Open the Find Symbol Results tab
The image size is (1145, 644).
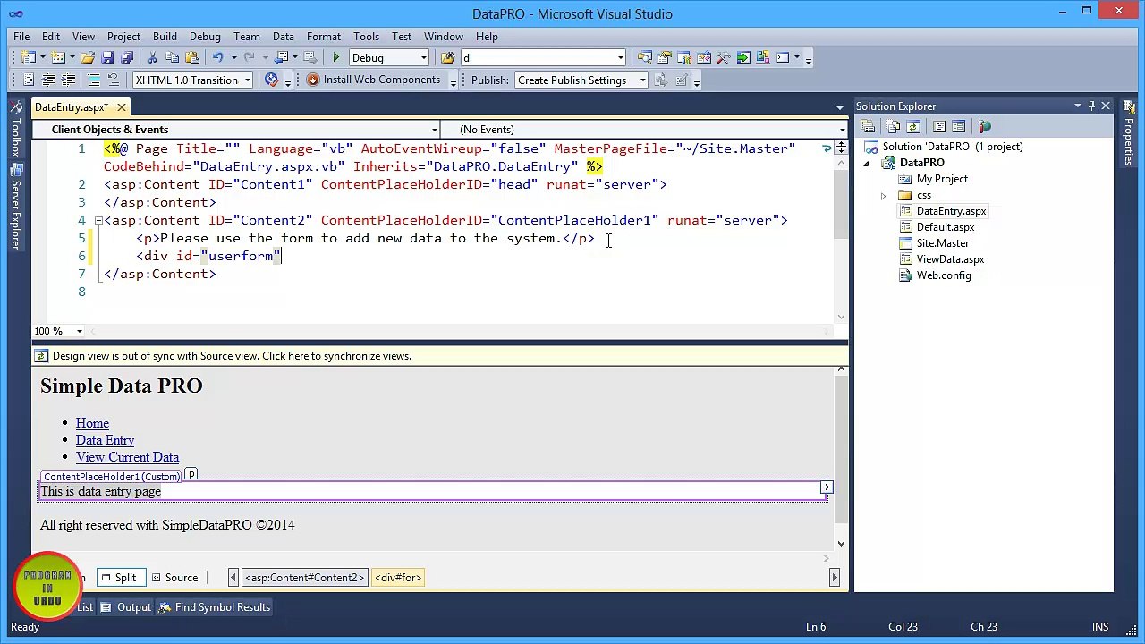(x=215, y=607)
